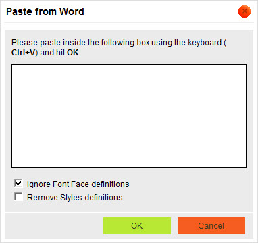
Task: Click the red round X icon
Action: pyautogui.click(x=244, y=11)
